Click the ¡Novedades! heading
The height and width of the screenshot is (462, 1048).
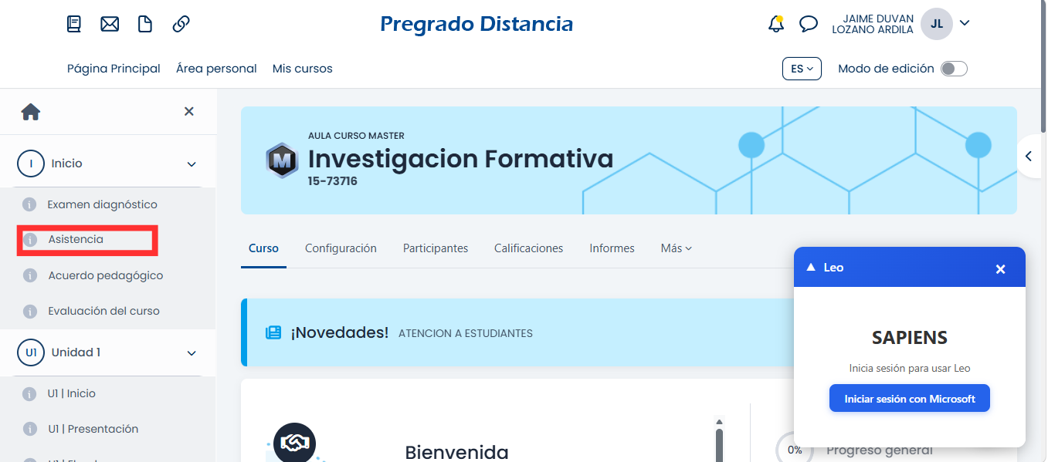[x=340, y=332]
